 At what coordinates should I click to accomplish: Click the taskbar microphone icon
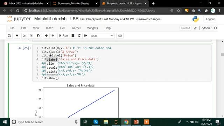(x=76, y=122)
